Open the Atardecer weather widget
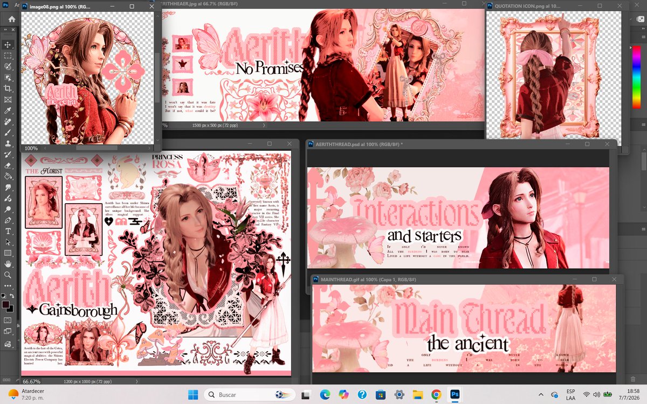 (x=26, y=395)
